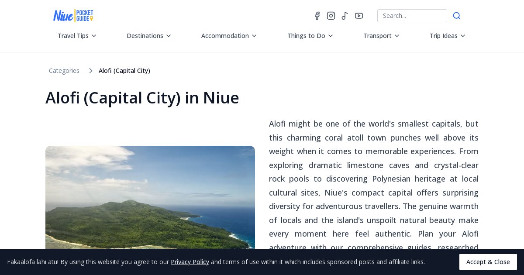Expand the chevron next to Travel Tips

94,36
